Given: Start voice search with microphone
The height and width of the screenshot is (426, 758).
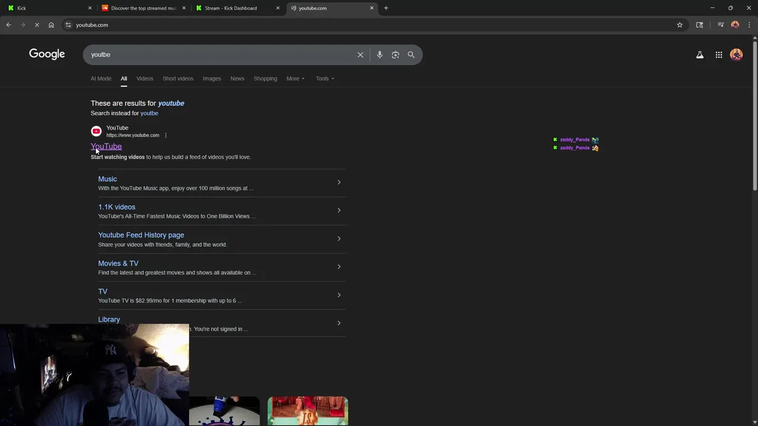Looking at the screenshot, I should pyautogui.click(x=380, y=54).
